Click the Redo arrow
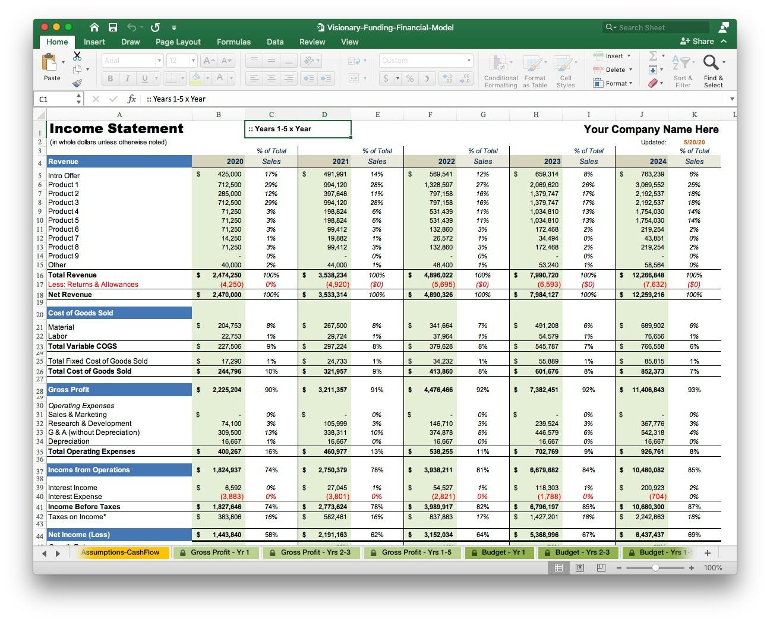The width and height of the screenshot is (770, 622). pyautogui.click(x=155, y=27)
